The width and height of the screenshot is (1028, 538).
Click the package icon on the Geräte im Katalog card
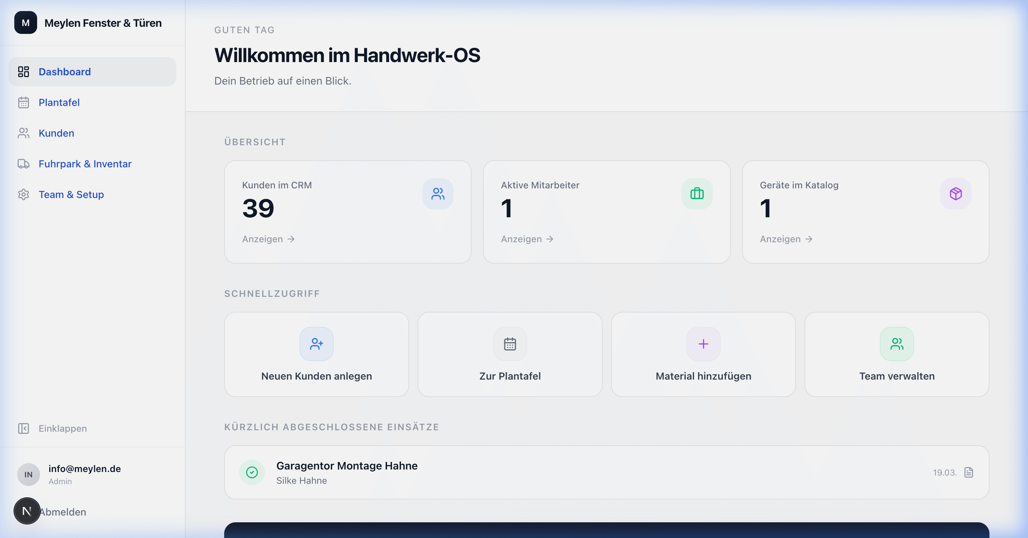point(955,194)
